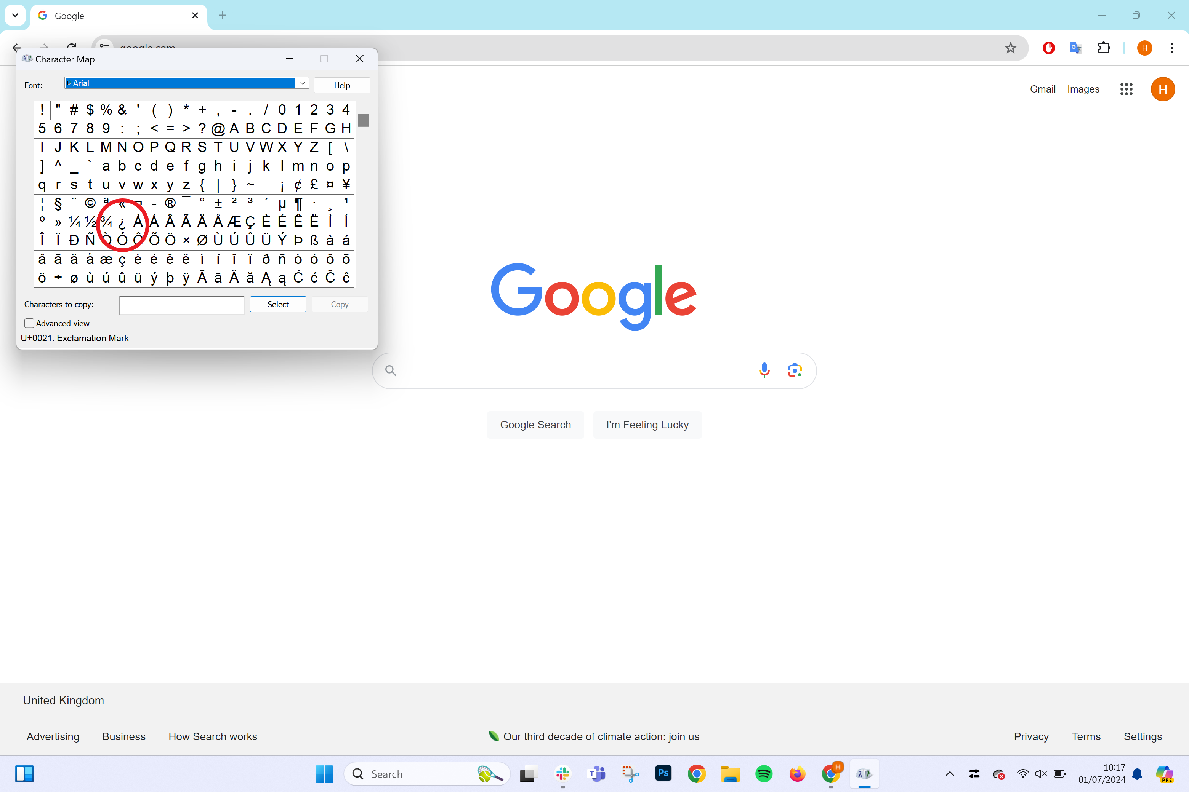The height and width of the screenshot is (792, 1189).
Task: Select the inverted question mark ¿ character
Action: [x=122, y=222]
